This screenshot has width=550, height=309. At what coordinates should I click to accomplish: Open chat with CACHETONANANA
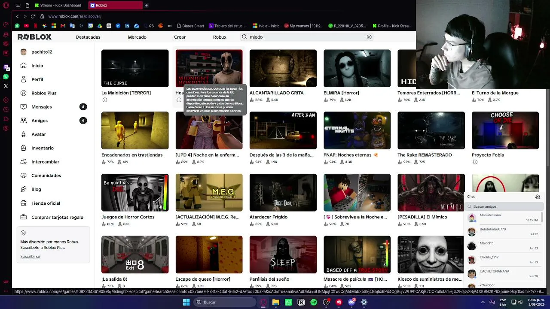(x=503, y=274)
